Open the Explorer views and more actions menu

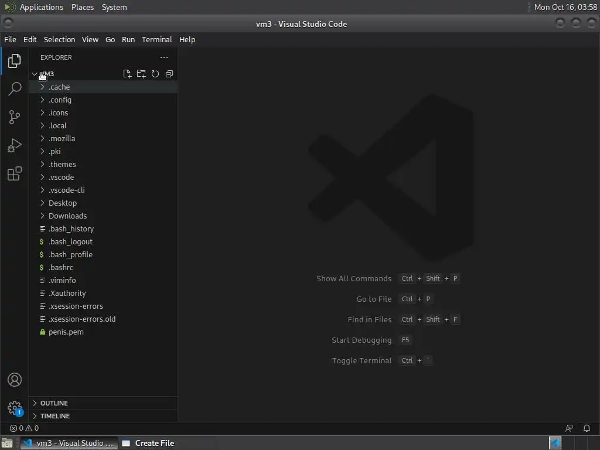164,57
